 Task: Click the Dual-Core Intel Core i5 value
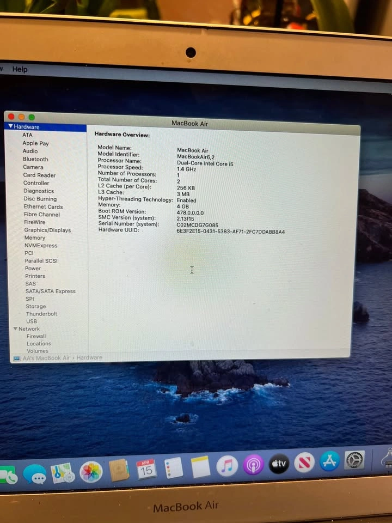(205, 163)
